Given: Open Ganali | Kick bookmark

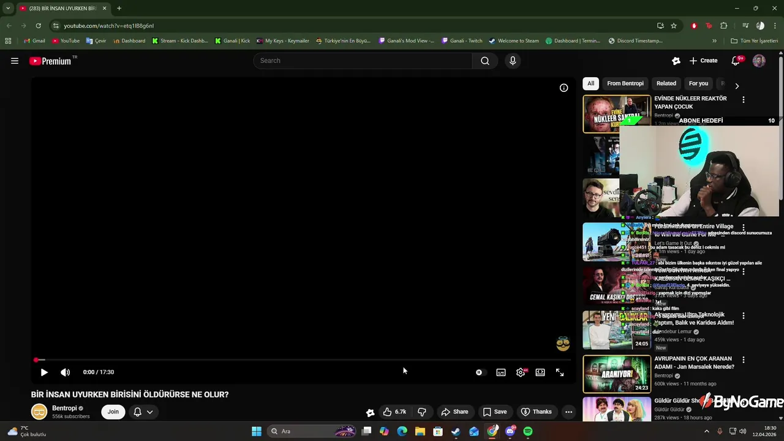Looking at the screenshot, I should pyautogui.click(x=232, y=41).
